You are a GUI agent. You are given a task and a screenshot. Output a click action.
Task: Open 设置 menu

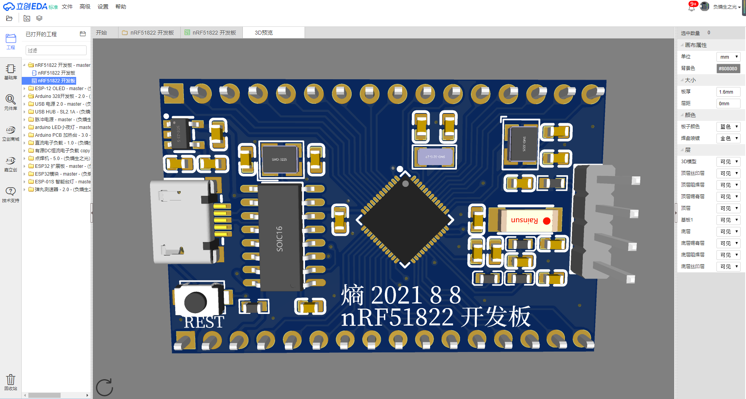(103, 7)
